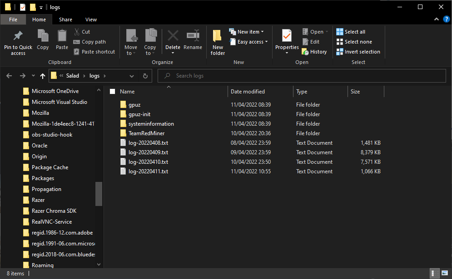
Task: Click navigation pane scrollbar thumb
Action: point(99,194)
